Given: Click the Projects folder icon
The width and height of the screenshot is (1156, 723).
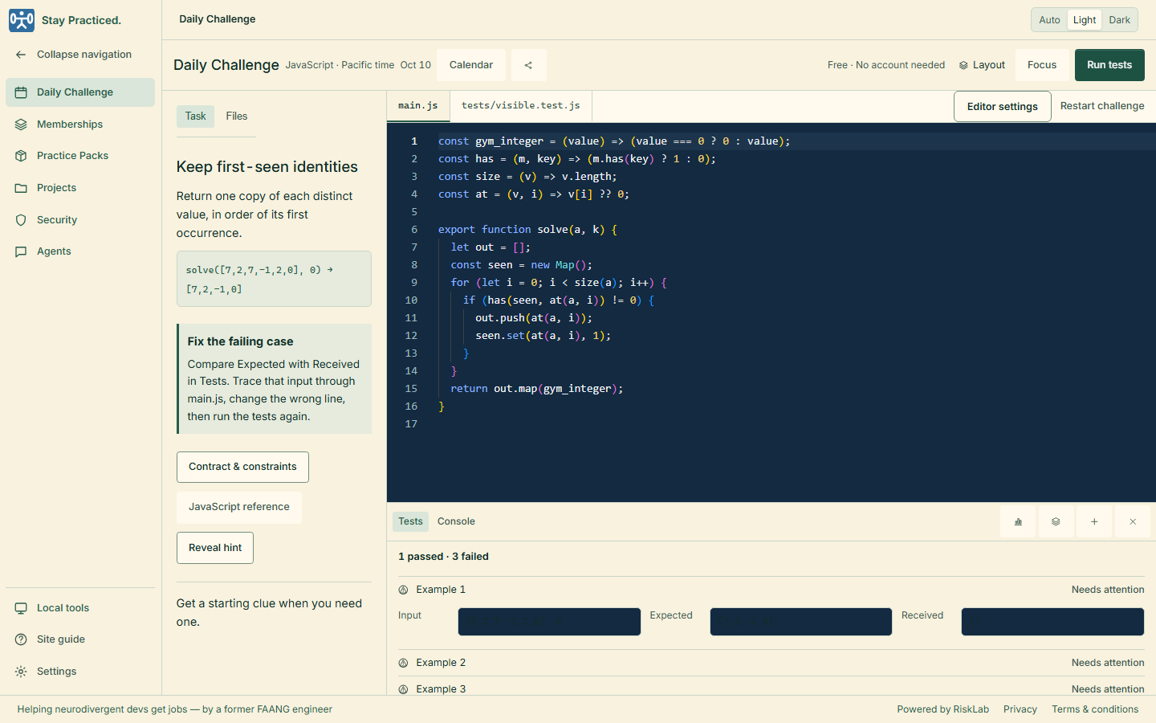Looking at the screenshot, I should [x=21, y=188].
